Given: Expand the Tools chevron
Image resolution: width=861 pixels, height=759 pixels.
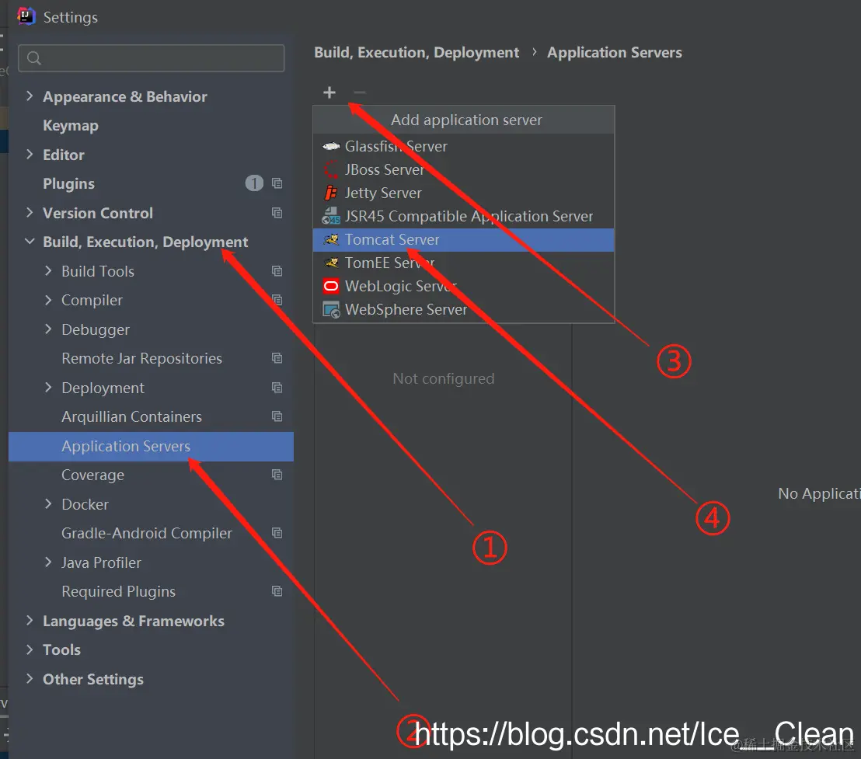Looking at the screenshot, I should pos(30,649).
